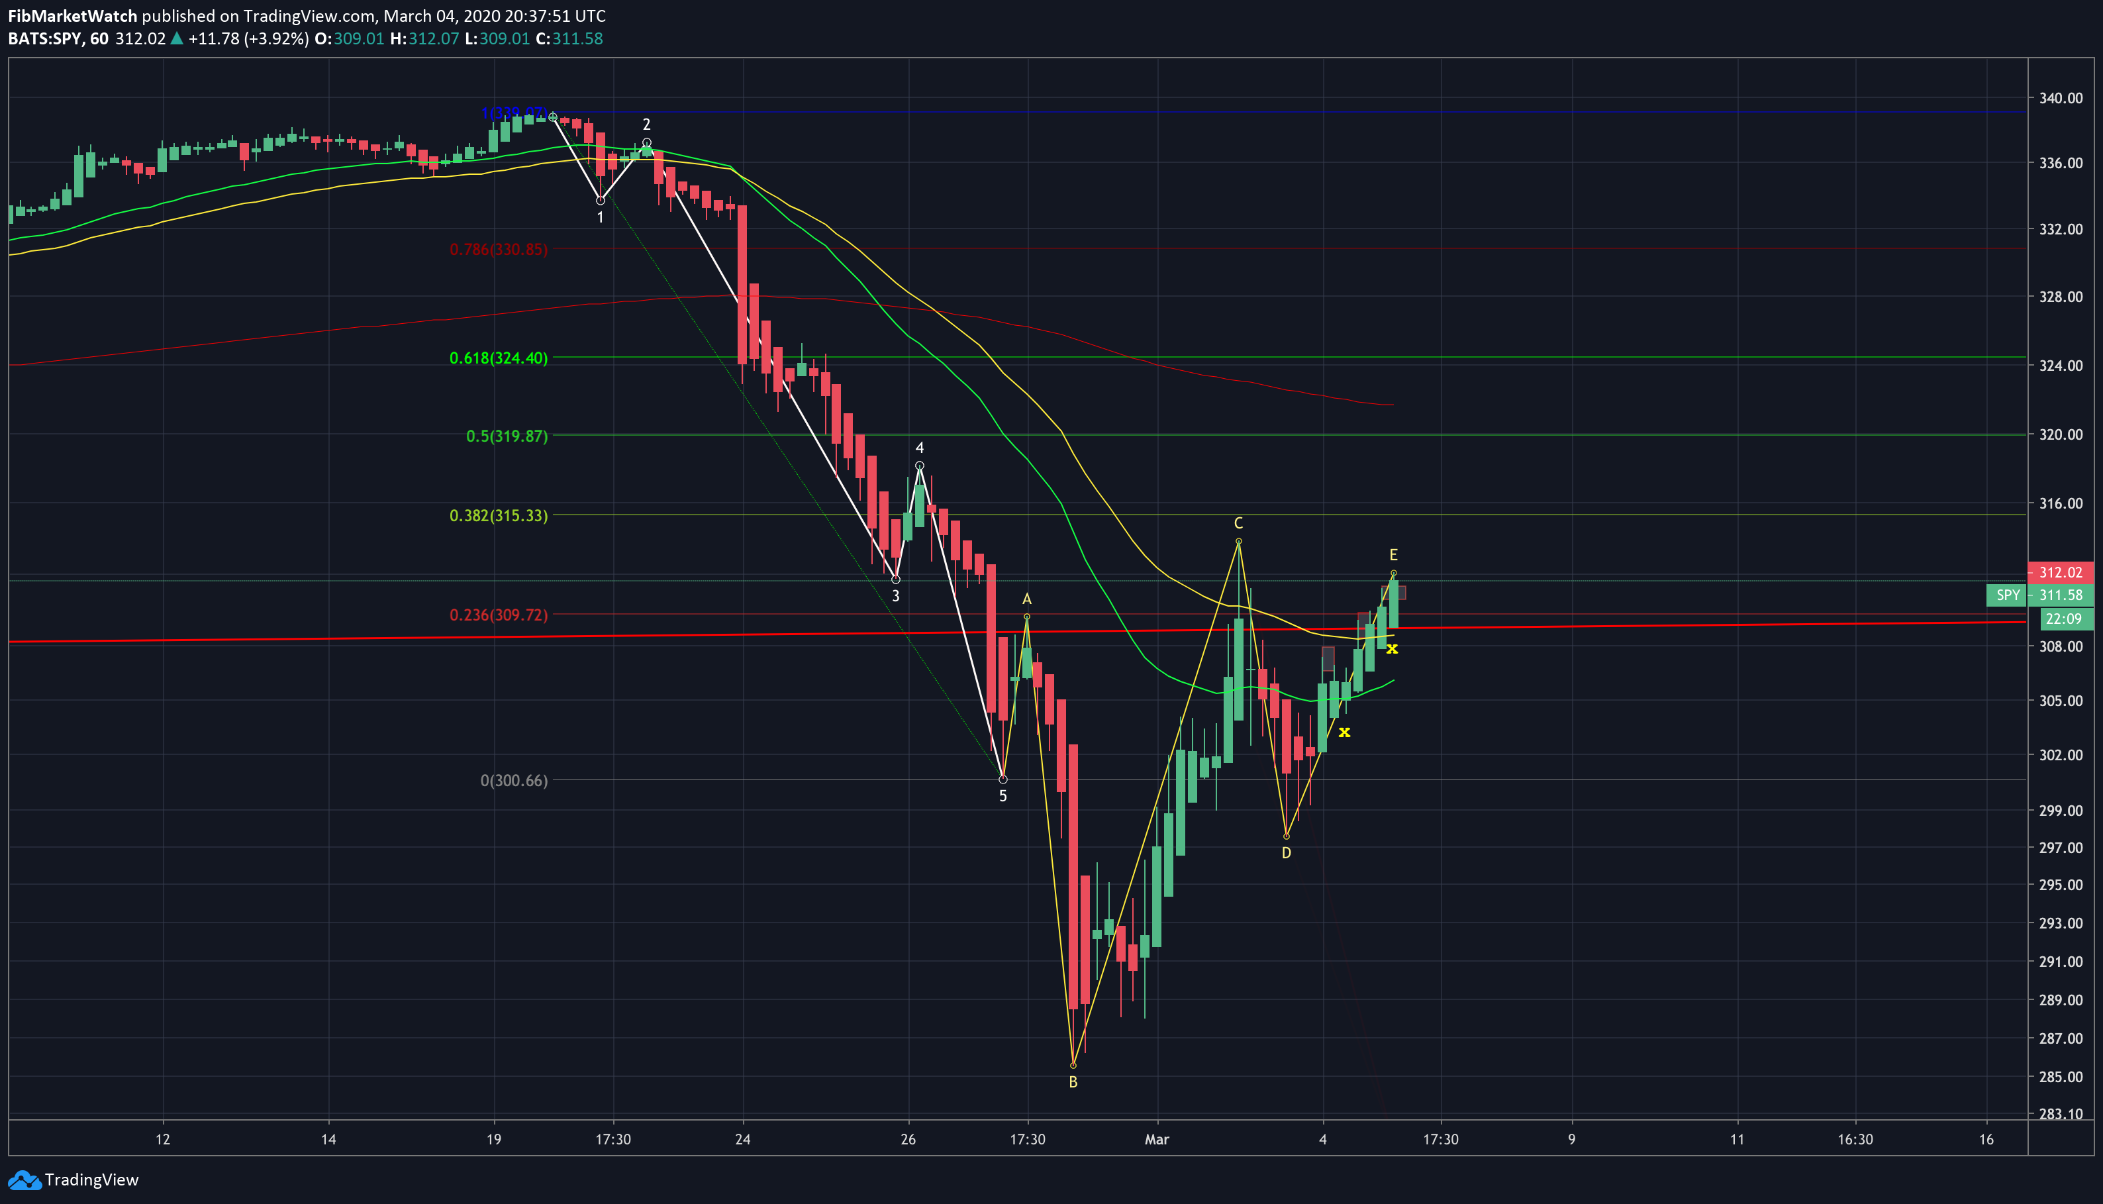Screen dimensions: 2103x1204
Task: Click the yellow x marker near 303
Action: pos(1344,732)
